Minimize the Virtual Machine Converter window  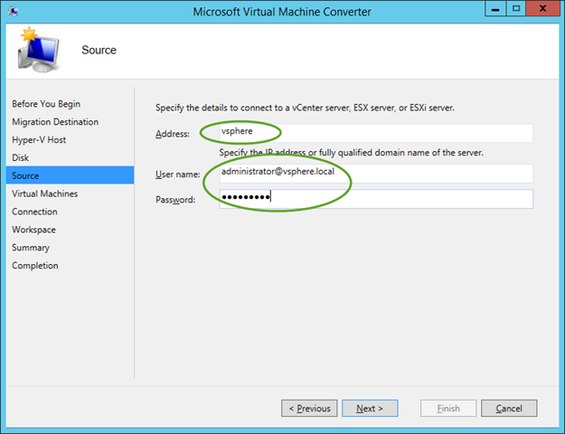coord(495,9)
